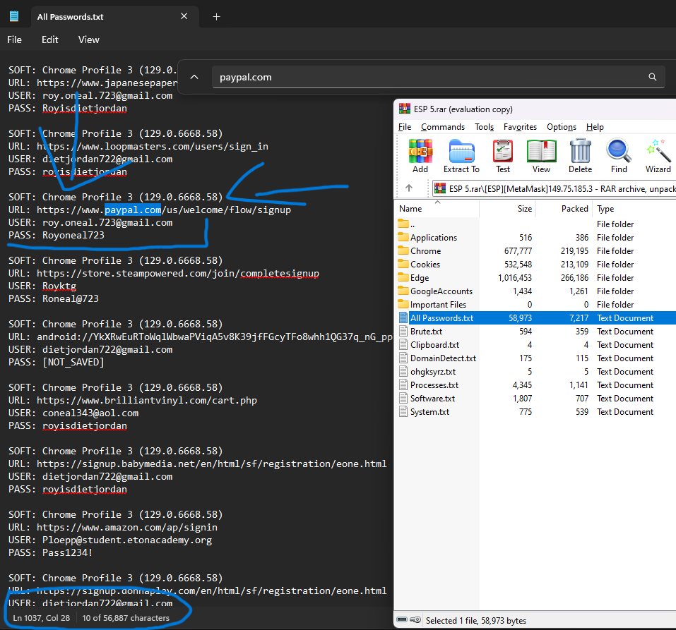Viewport: 676px width, 630px height.
Task: Open WinRAR's Options menu
Action: click(562, 127)
